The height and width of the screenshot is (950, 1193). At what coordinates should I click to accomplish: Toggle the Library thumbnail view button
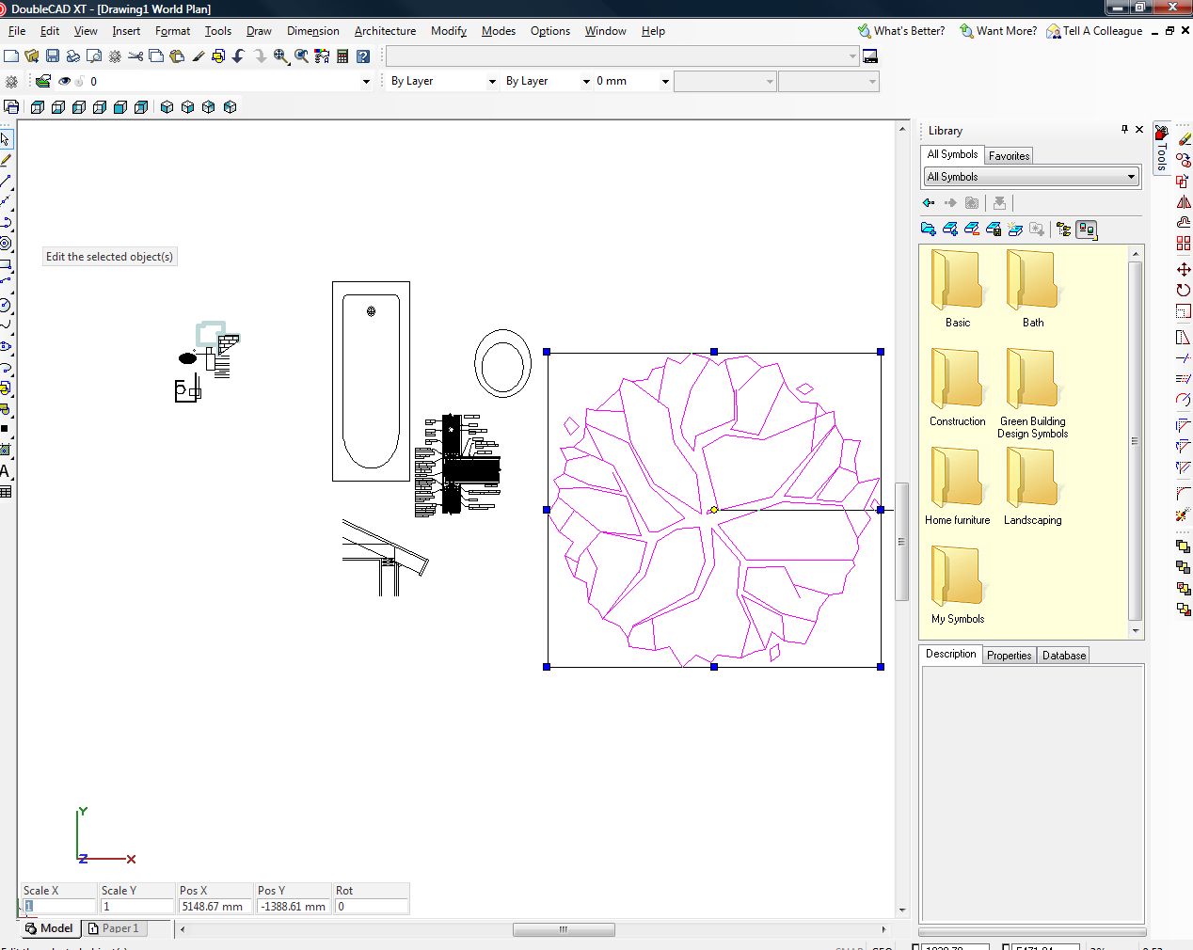click(1087, 229)
